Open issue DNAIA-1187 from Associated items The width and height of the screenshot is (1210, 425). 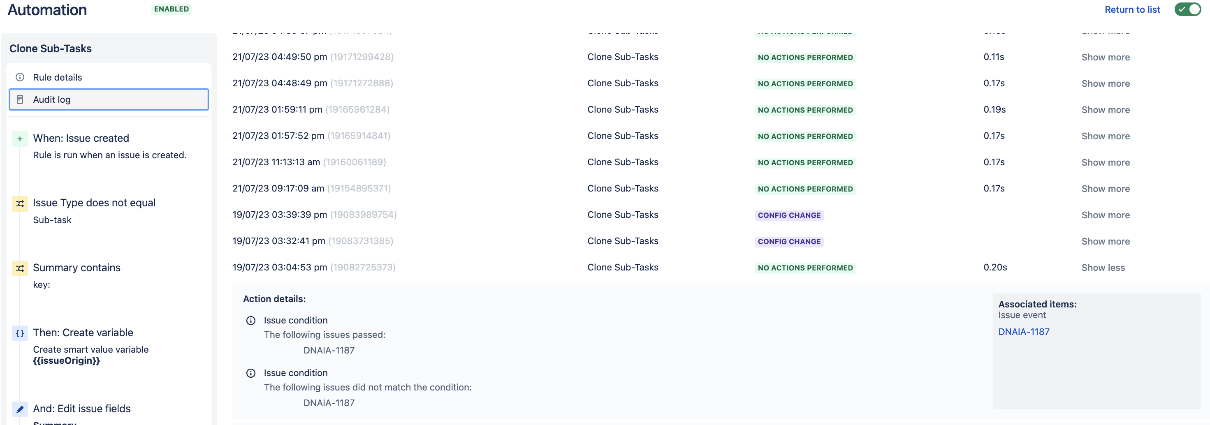coord(1024,331)
